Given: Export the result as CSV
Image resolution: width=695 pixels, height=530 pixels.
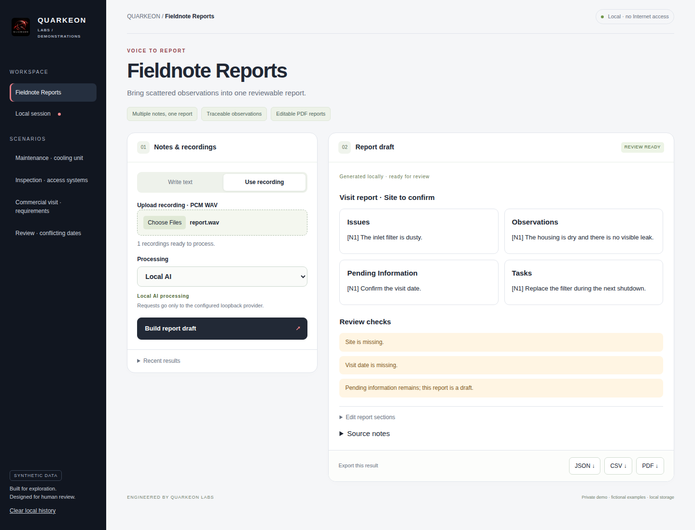Looking at the screenshot, I should 618,466.
